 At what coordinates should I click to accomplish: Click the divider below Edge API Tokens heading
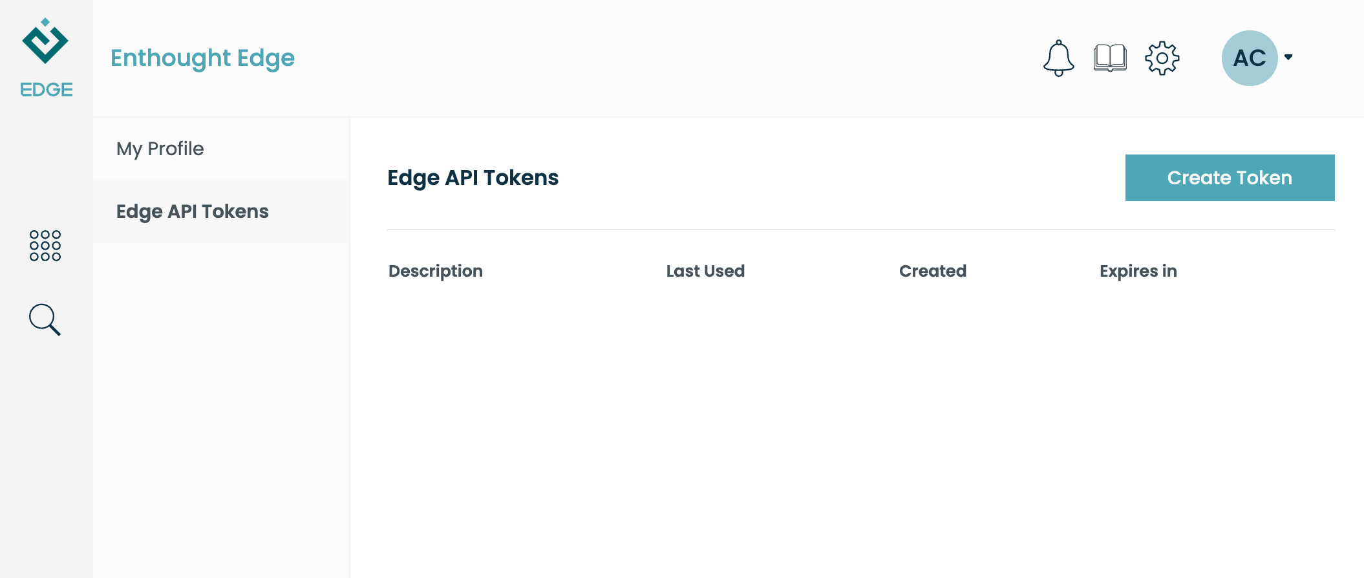tap(860, 230)
